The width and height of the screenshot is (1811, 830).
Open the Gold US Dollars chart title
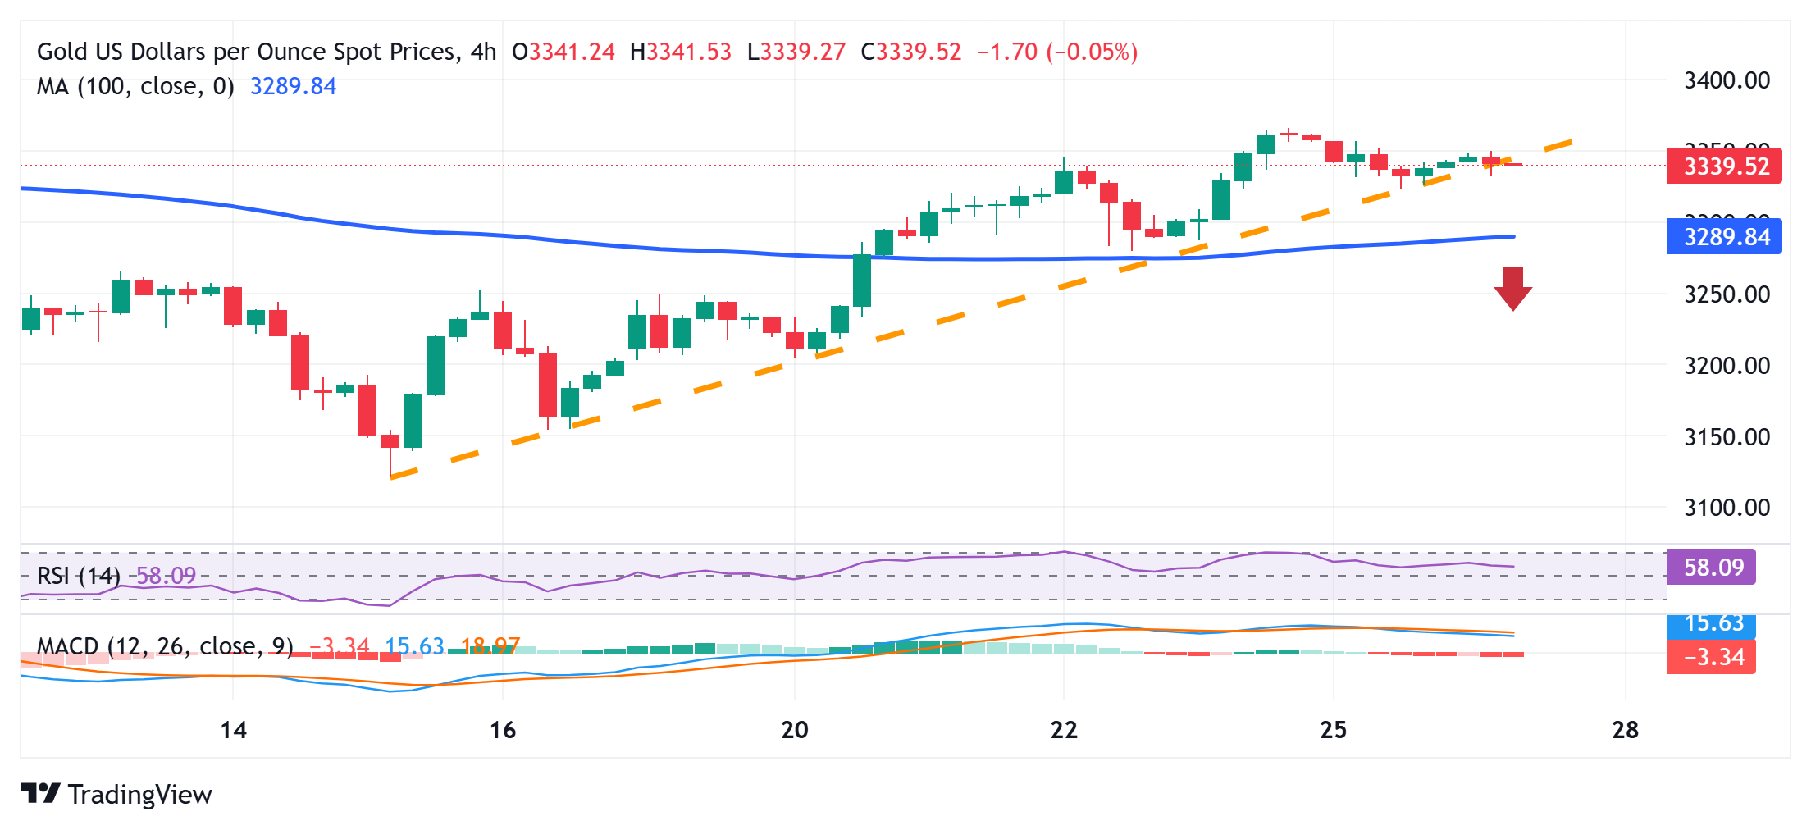coord(267,52)
